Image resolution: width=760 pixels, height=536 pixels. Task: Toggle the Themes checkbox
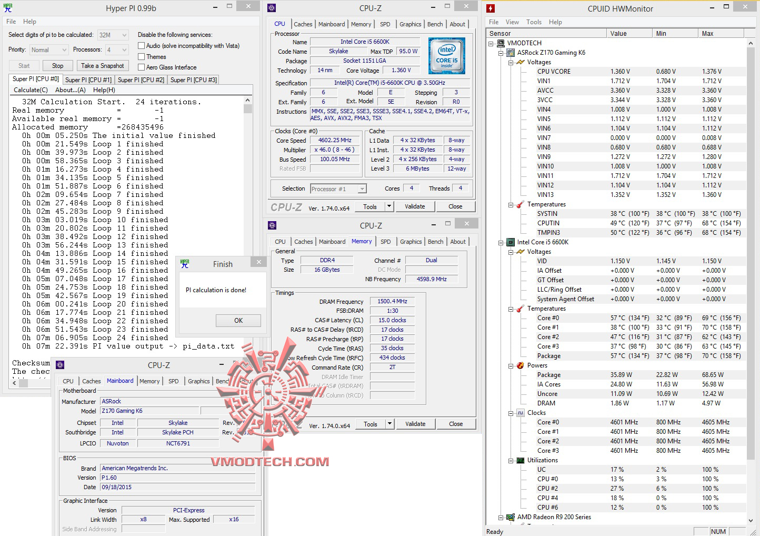pyautogui.click(x=141, y=57)
